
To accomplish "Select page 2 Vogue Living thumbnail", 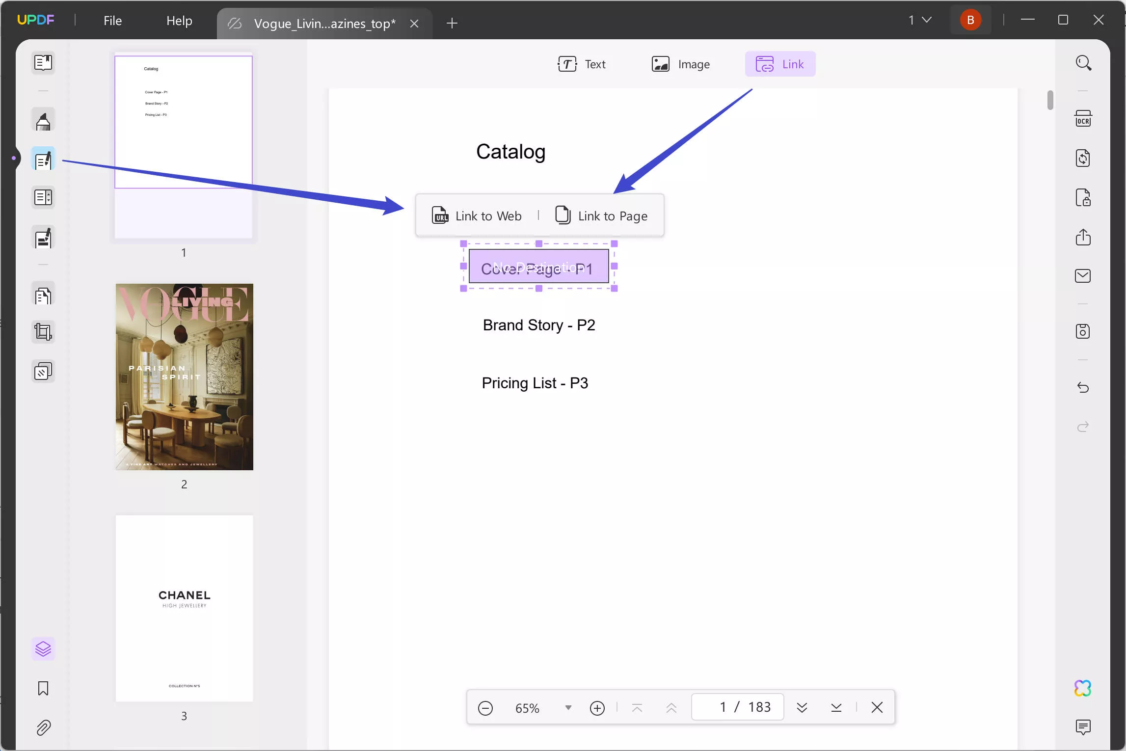I will pyautogui.click(x=184, y=376).
